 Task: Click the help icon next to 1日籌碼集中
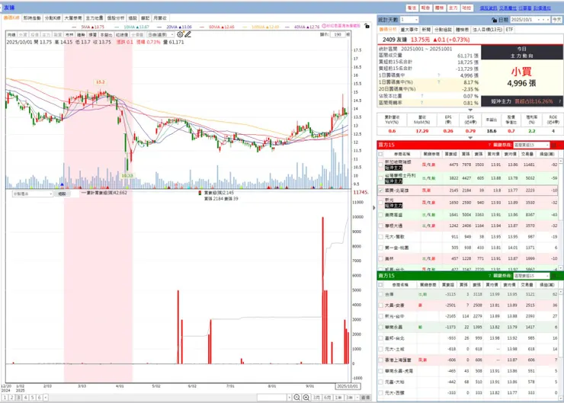click(x=438, y=75)
